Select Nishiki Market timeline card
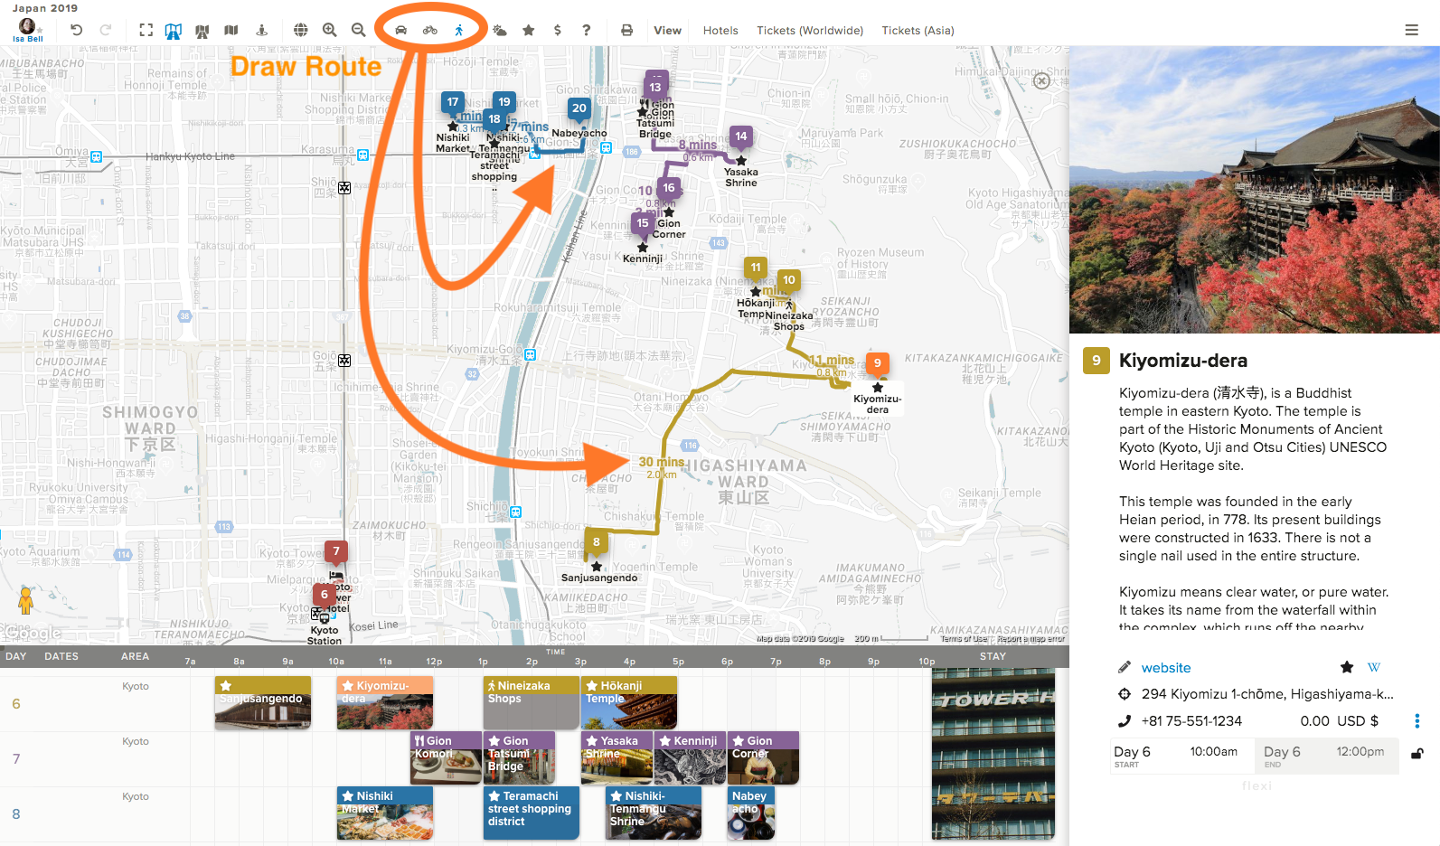 click(x=385, y=813)
